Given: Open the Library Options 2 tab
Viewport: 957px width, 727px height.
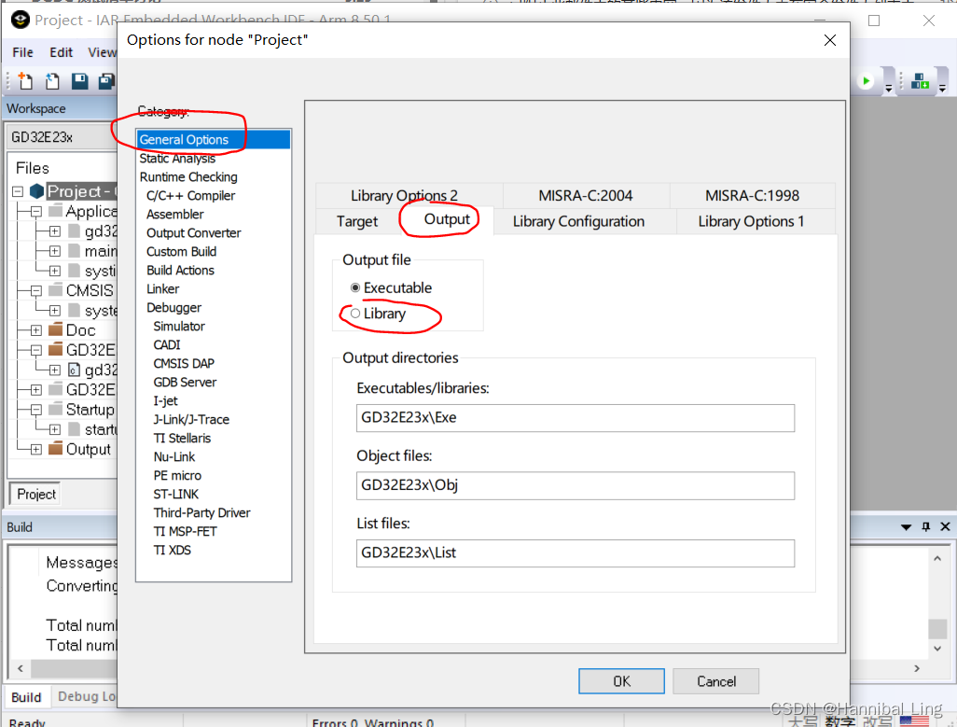Looking at the screenshot, I should click(404, 195).
